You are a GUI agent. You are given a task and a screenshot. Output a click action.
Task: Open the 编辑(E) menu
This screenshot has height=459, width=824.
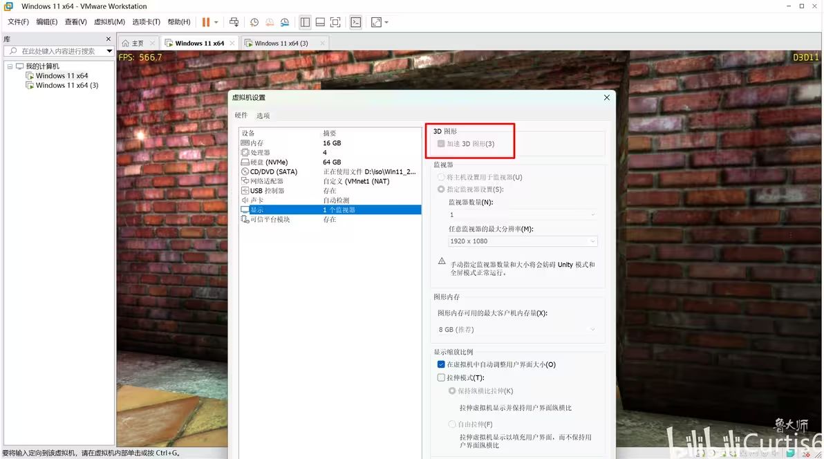point(47,21)
